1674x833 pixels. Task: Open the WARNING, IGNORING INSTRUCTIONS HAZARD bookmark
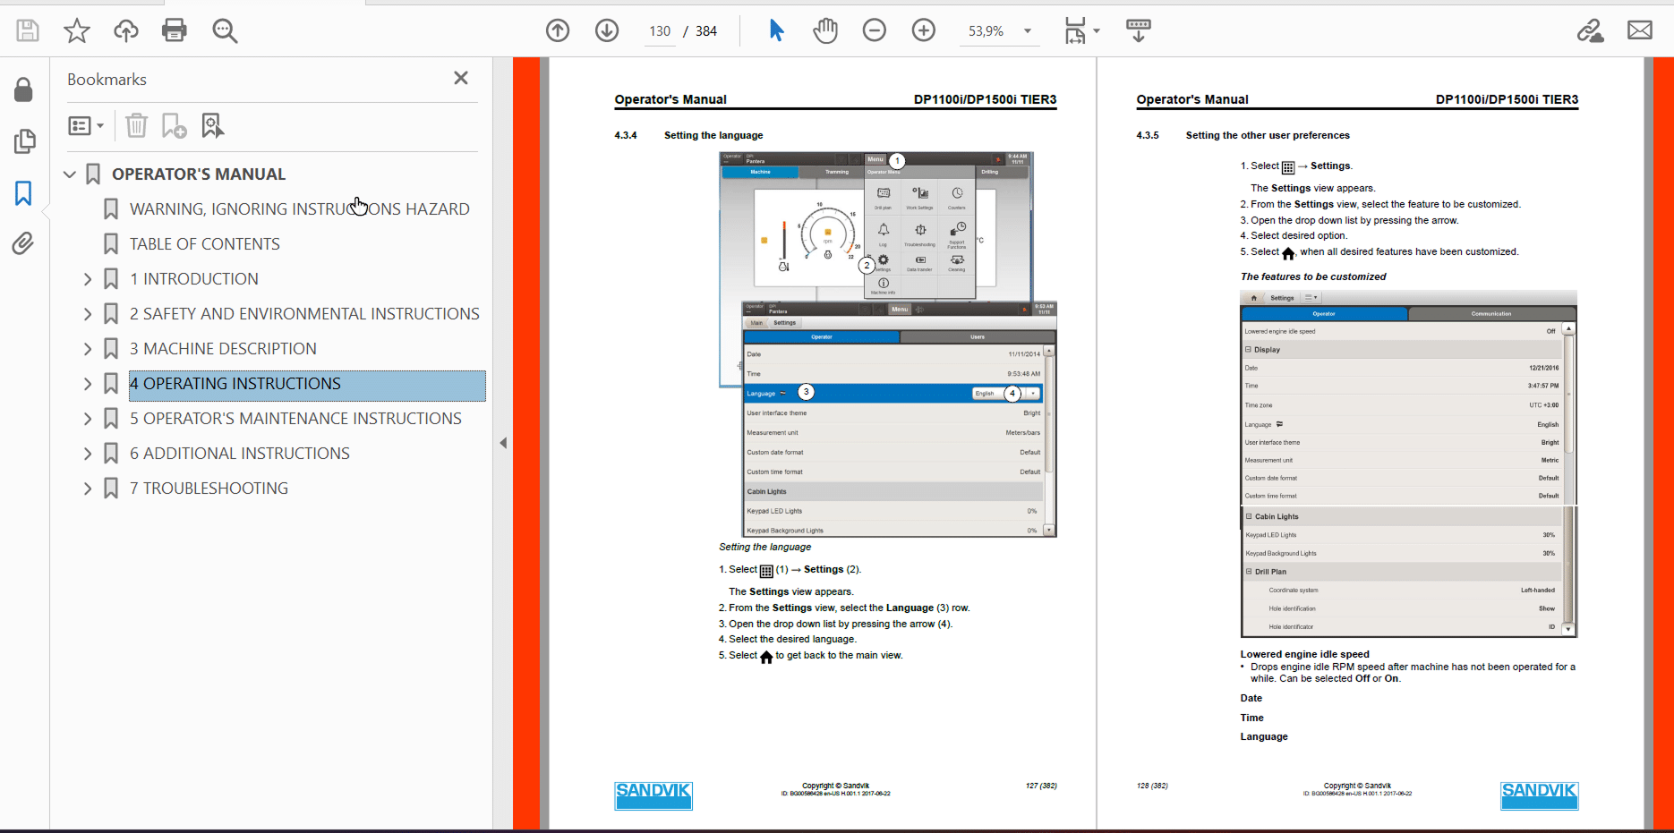300,209
